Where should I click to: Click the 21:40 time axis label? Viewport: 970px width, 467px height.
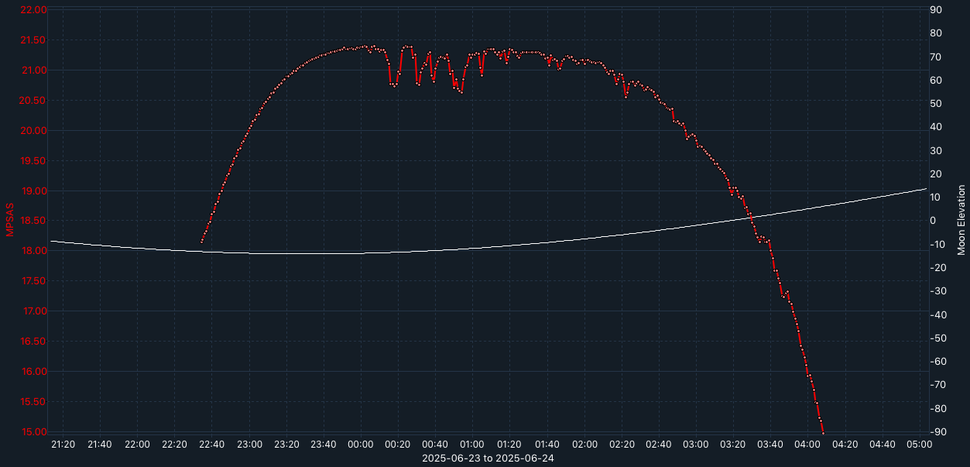point(100,445)
